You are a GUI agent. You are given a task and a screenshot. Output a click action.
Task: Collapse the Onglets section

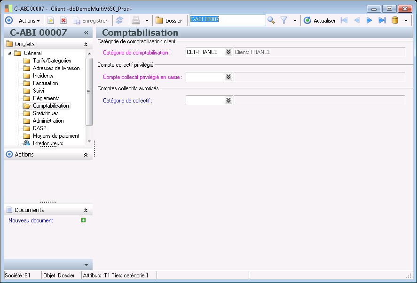pos(86,44)
